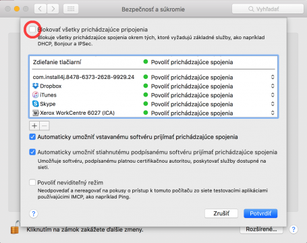Click green status dot for Dropbox
Screen dimensions: 307x243
pos(146,86)
